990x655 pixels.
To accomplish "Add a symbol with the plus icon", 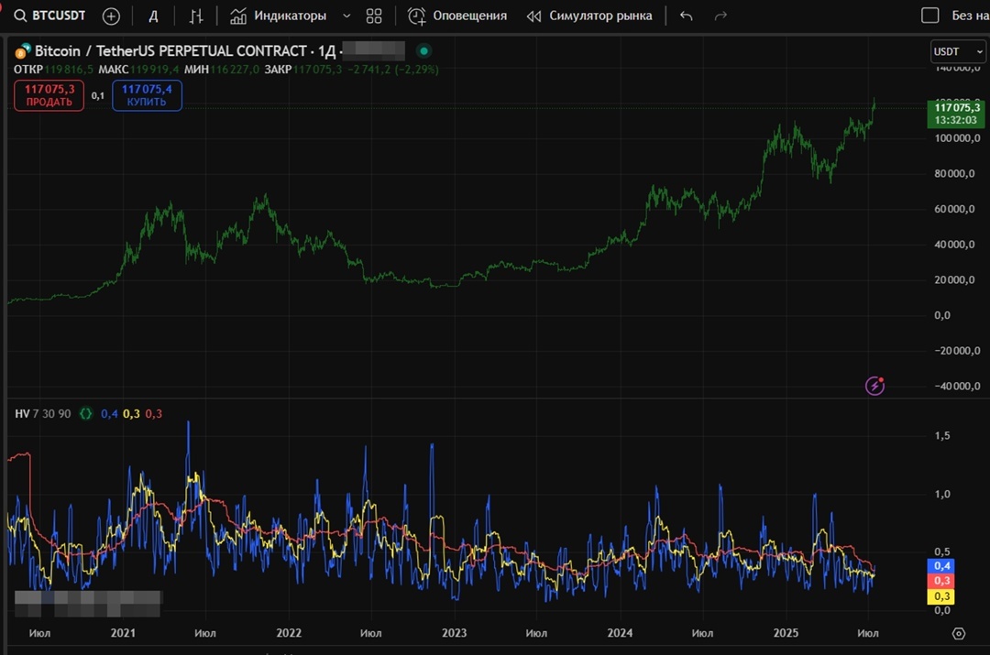I will click(x=111, y=16).
